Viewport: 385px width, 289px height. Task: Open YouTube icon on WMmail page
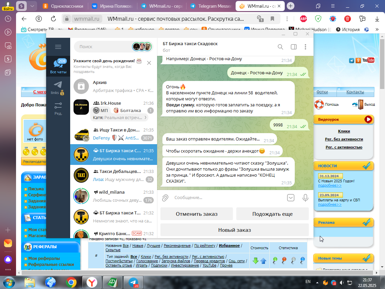[368, 60]
